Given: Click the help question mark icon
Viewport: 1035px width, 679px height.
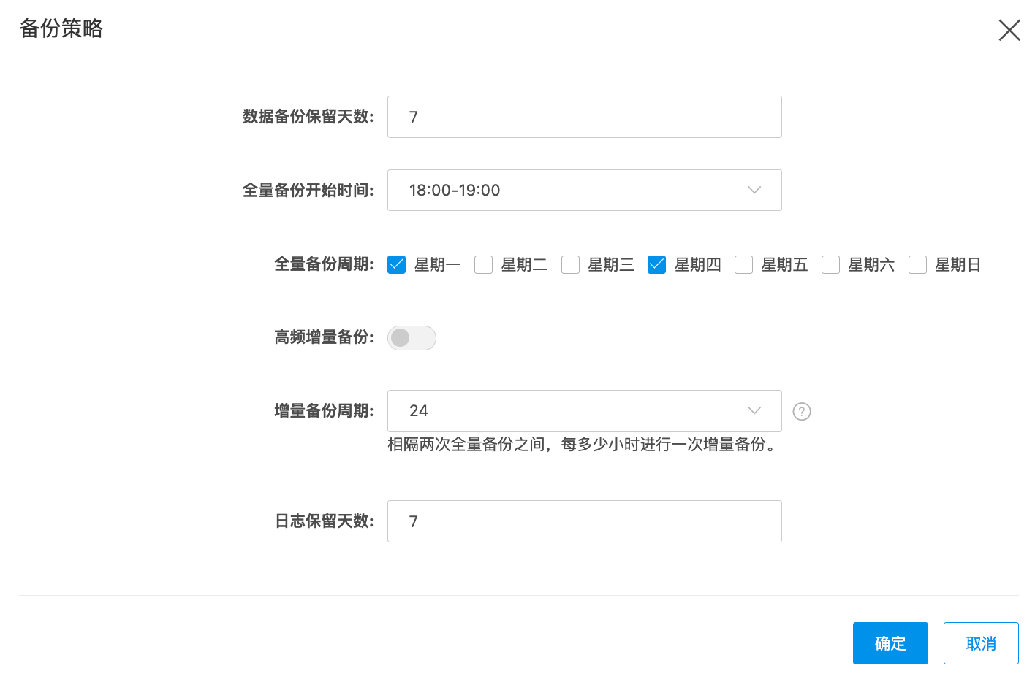Looking at the screenshot, I should 802,412.
